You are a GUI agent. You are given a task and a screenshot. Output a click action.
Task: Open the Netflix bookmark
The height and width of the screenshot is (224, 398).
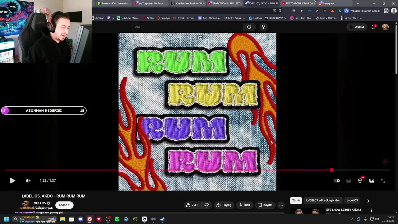point(148,18)
